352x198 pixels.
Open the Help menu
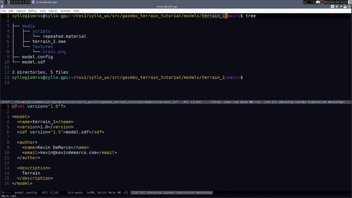coord(76,11)
